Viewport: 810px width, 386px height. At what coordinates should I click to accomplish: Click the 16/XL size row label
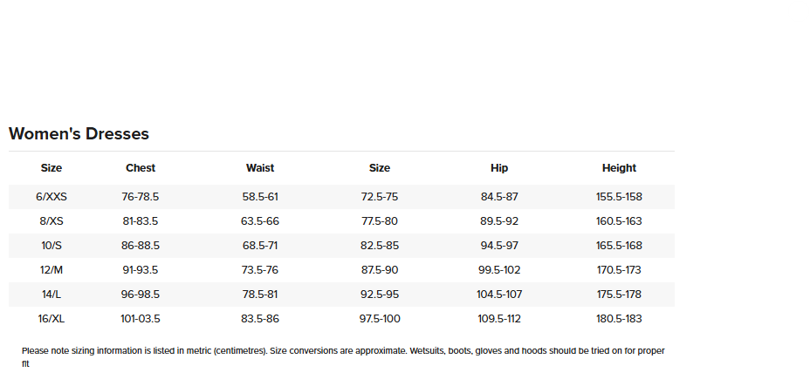pyautogui.click(x=51, y=319)
